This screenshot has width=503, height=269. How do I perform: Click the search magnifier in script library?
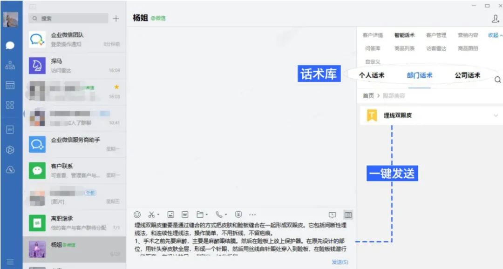[497, 80]
